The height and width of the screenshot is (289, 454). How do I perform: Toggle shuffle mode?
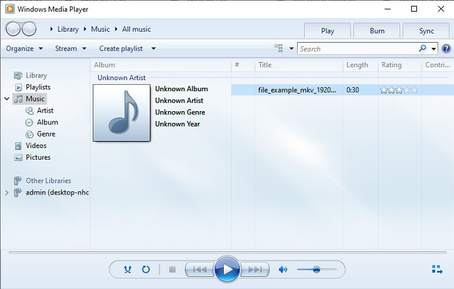(127, 270)
